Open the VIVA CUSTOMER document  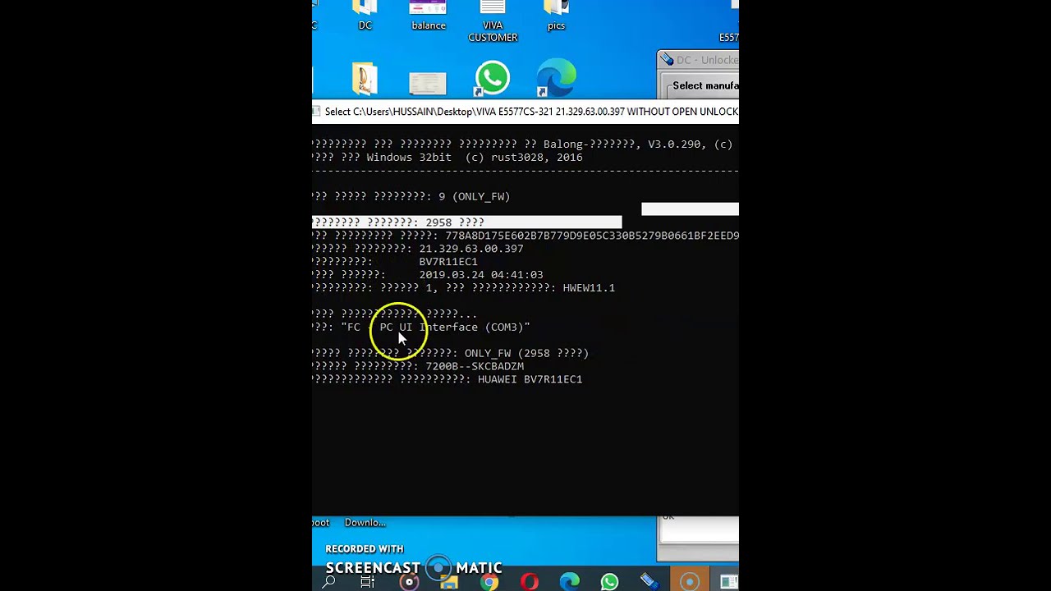(493, 8)
